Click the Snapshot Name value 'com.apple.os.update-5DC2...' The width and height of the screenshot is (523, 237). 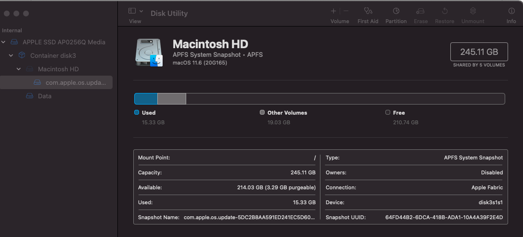(x=249, y=217)
